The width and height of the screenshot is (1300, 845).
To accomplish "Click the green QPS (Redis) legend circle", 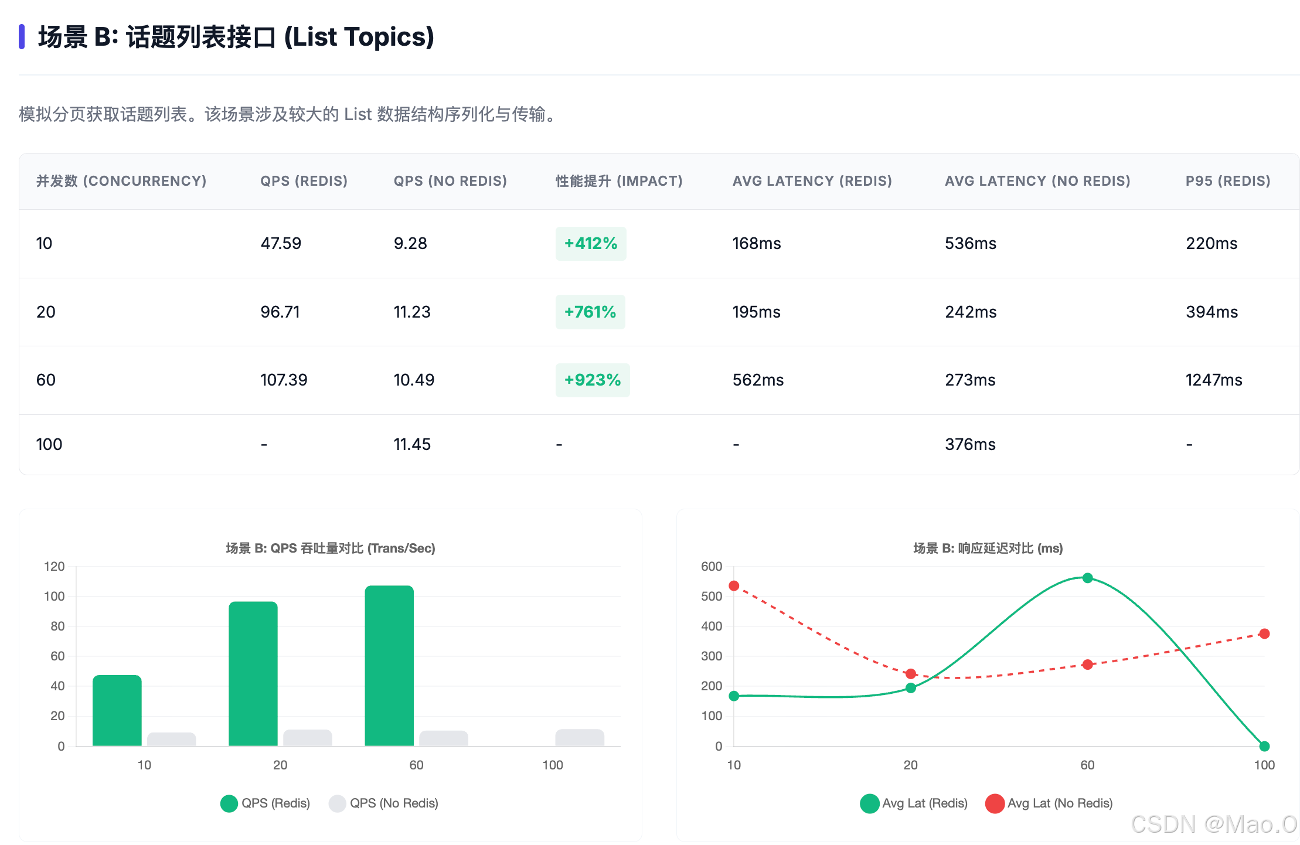I will (229, 803).
